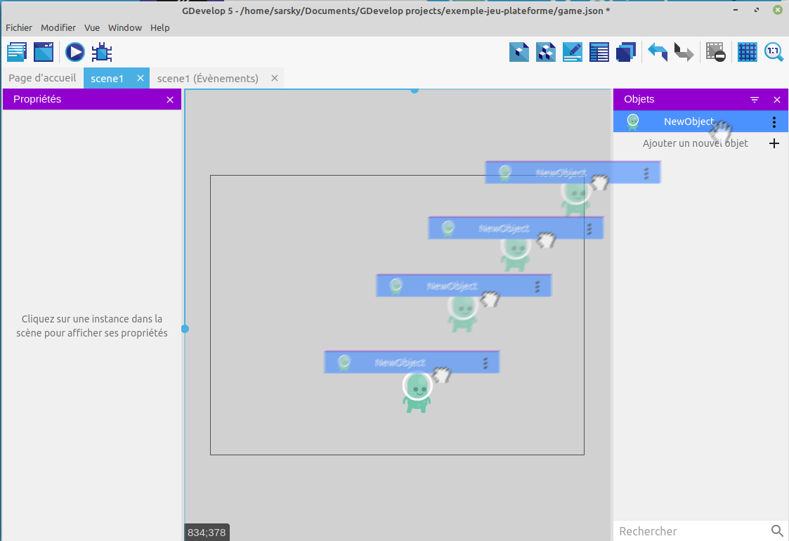Open the Vue menu
This screenshot has height=541, width=789.
pyautogui.click(x=92, y=27)
